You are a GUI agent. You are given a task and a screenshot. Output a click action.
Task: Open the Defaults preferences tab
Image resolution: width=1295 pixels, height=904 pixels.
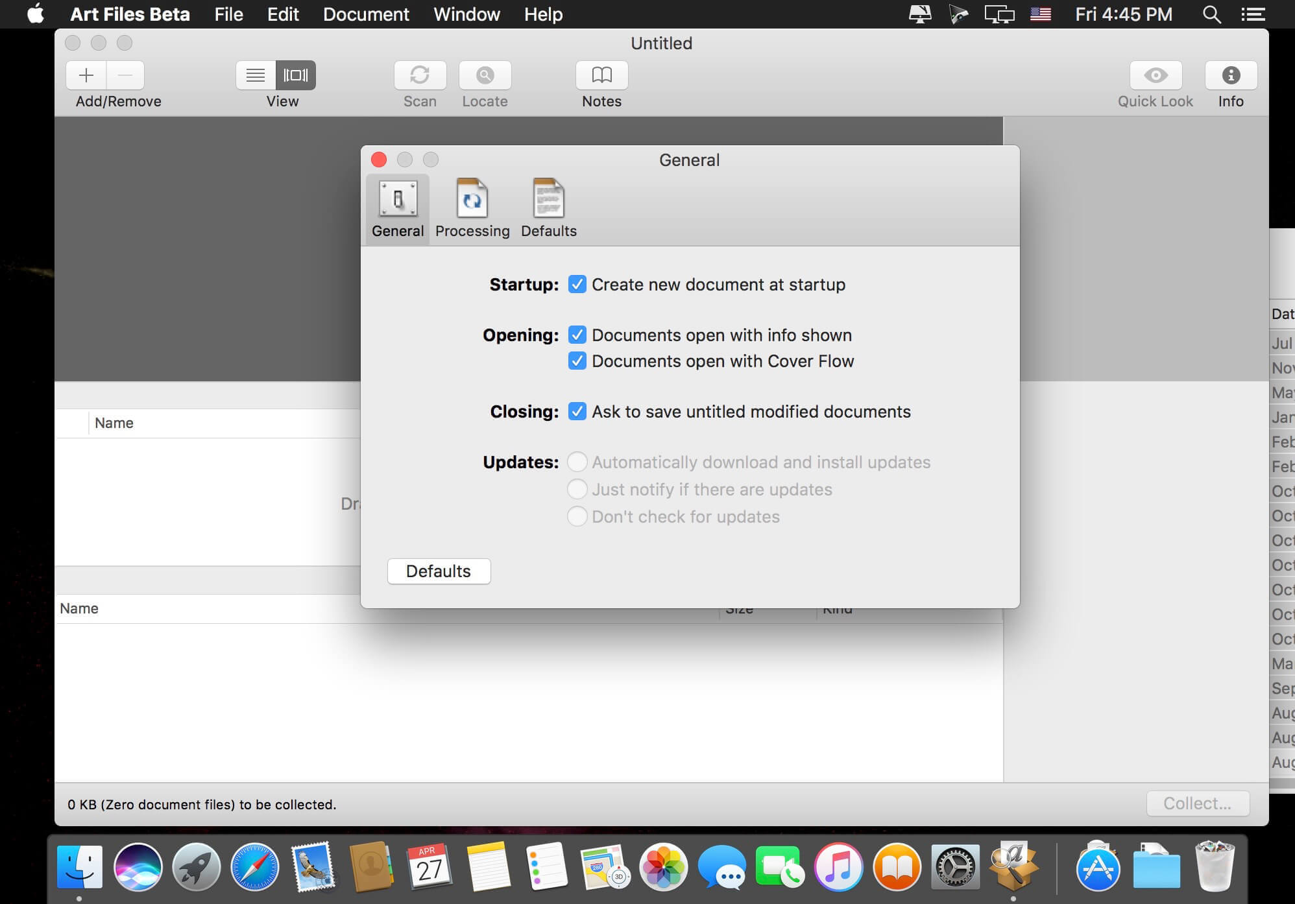(x=548, y=209)
